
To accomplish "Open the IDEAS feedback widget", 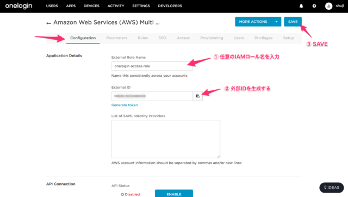I will coord(331,187).
